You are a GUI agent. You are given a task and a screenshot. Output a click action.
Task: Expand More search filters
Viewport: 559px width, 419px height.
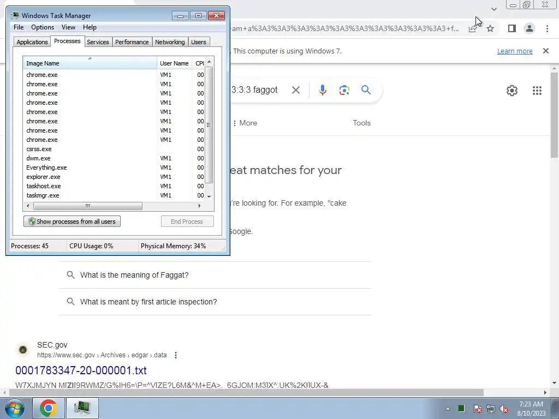[245, 123]
